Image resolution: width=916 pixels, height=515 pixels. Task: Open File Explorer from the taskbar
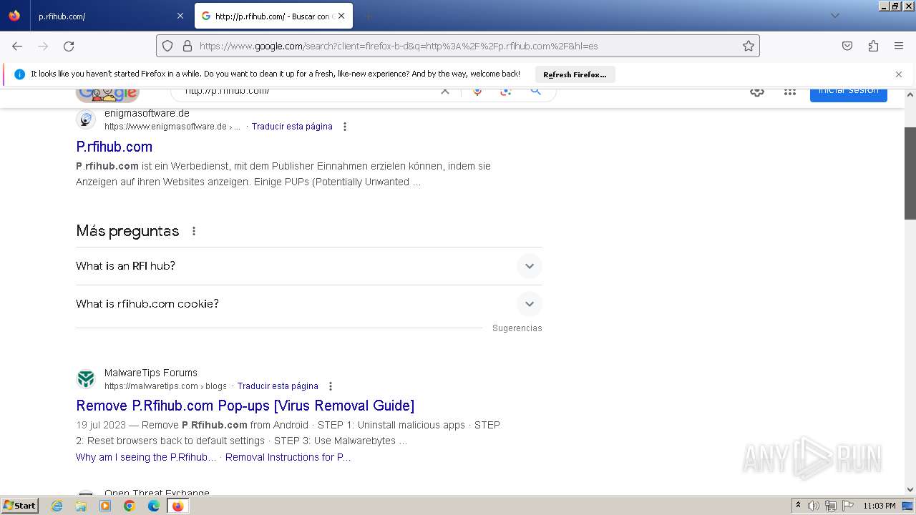click(x=81, y=506)
